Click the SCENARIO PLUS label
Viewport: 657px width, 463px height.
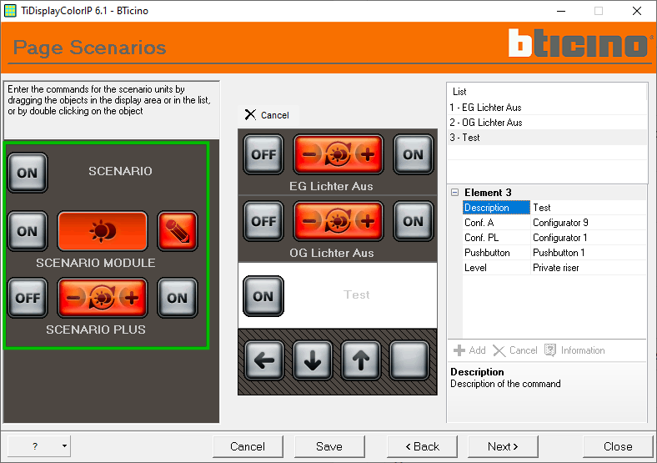(x=96, y=330)
